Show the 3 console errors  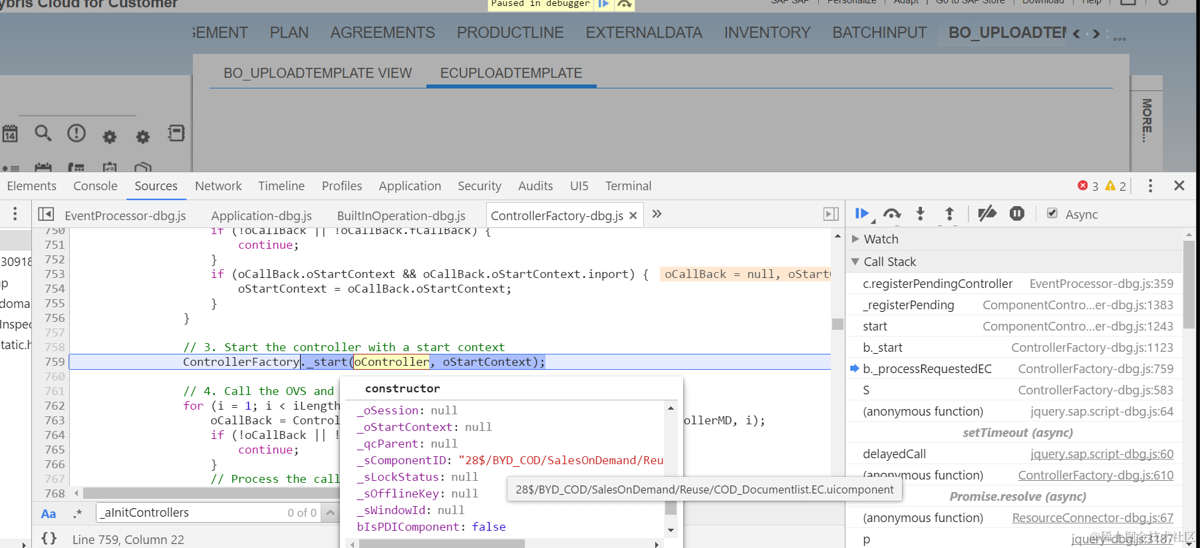point(1088,186)
